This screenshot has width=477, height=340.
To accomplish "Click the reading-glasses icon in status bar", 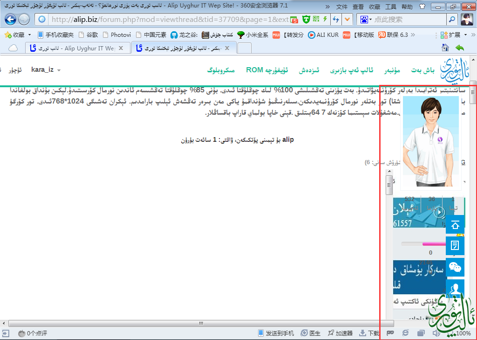I will pyautogui.click(x=390, y=333).
